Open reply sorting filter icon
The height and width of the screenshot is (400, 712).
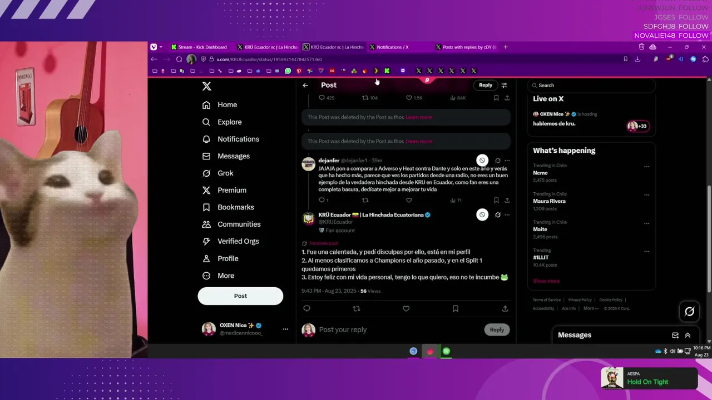click(504, 85)
